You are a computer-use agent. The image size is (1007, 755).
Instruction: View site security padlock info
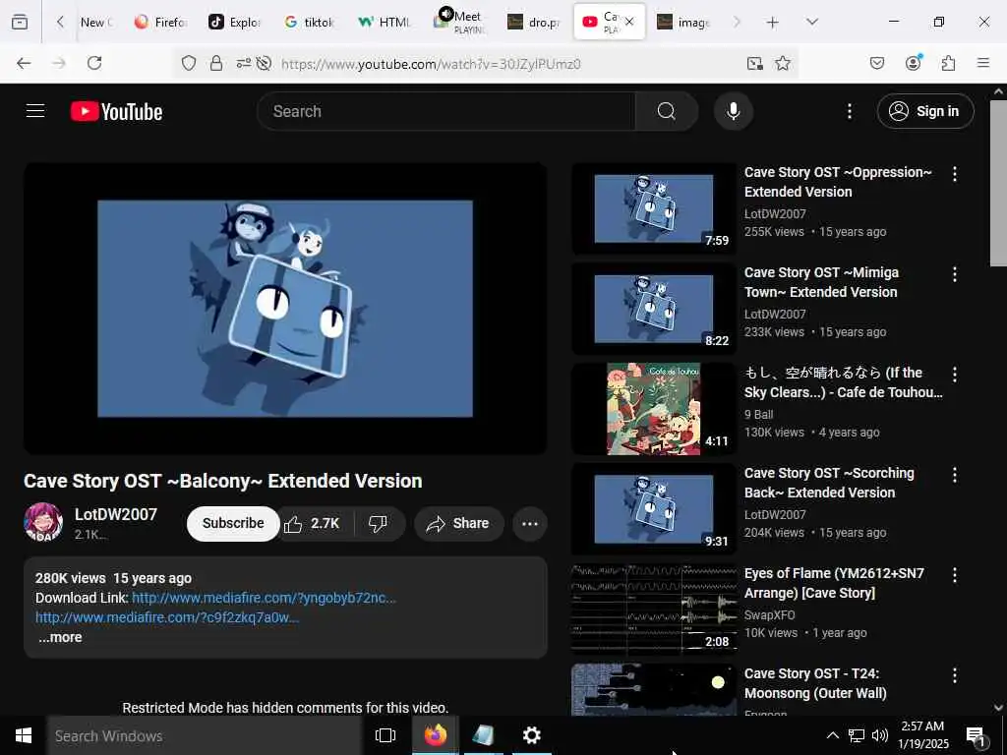click(216, 63)
